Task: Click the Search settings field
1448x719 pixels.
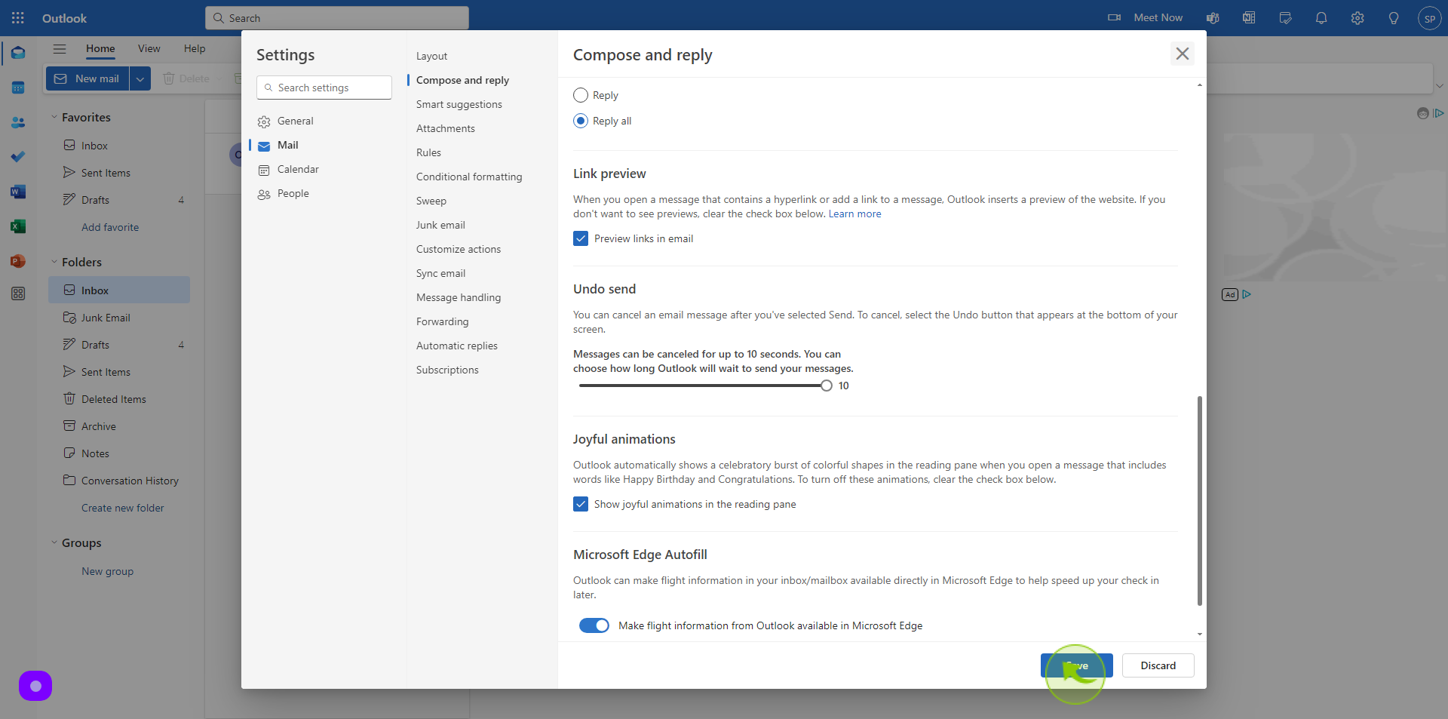Action: coord(324,88)
